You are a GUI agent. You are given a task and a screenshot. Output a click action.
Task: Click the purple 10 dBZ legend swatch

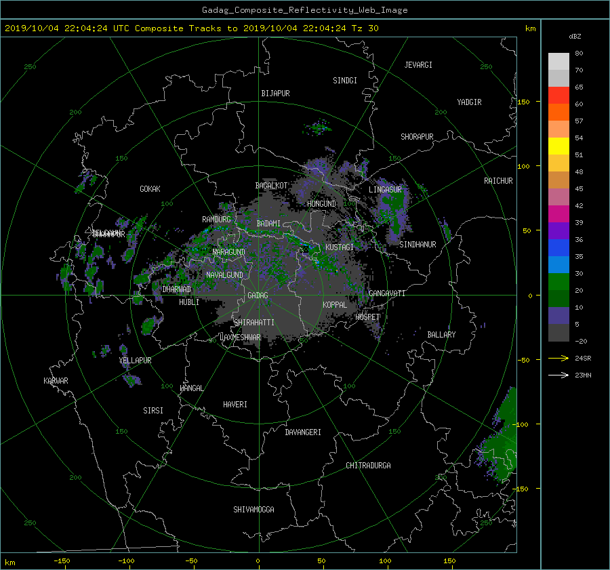click(x=558, y=315)
